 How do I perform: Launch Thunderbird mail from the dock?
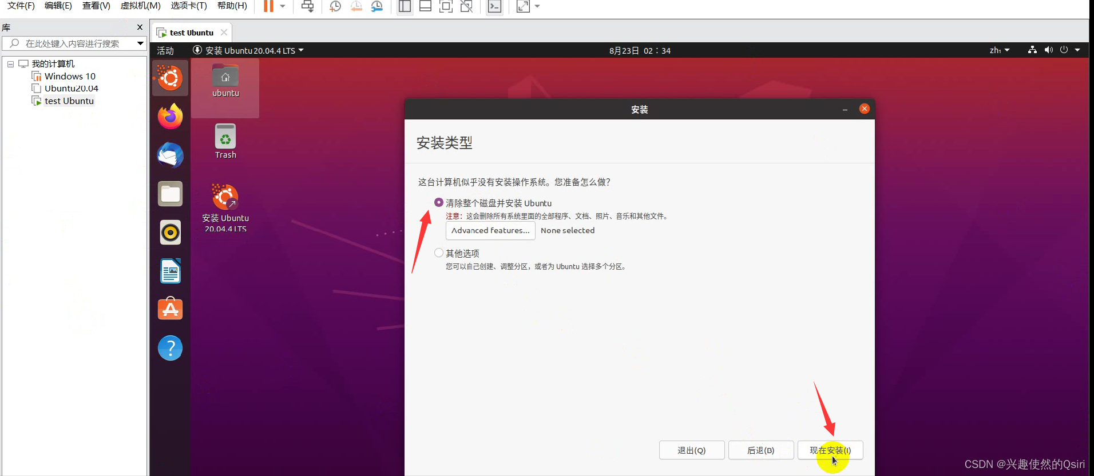coord(171,155)
